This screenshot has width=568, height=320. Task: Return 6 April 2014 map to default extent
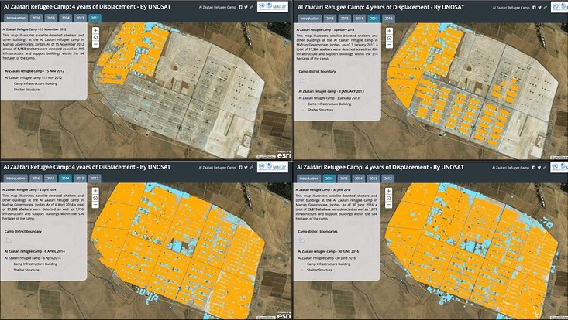click(95, 198)
